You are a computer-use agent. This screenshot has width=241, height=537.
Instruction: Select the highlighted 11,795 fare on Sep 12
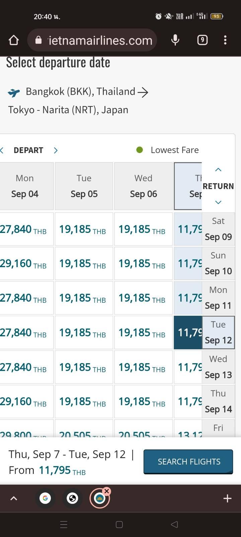[x=188, y=333]
